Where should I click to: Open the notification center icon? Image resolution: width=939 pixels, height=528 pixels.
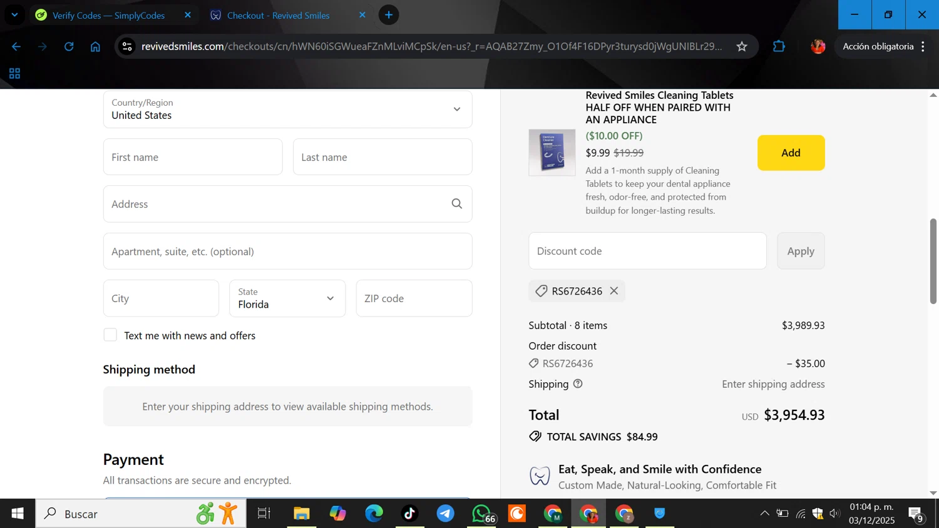[x=916, y=514]
